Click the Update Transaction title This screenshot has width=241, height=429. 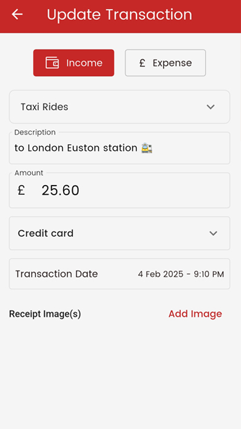120,15
